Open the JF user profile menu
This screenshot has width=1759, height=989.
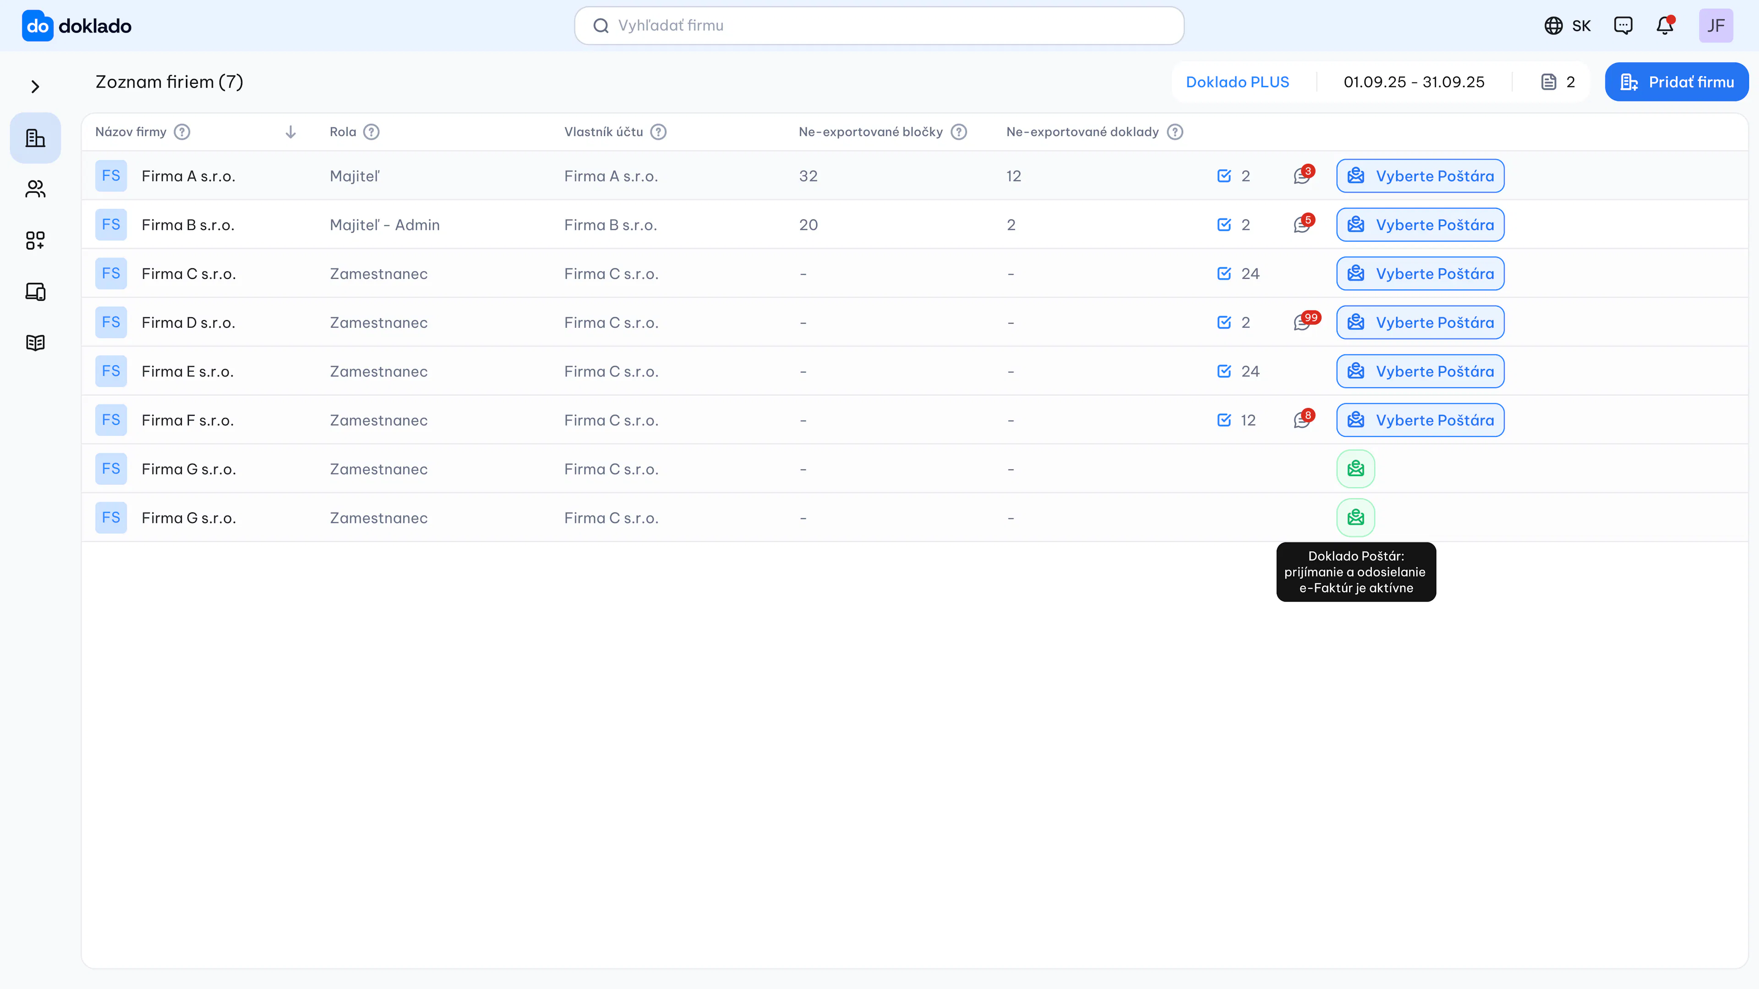[1716, 26]
